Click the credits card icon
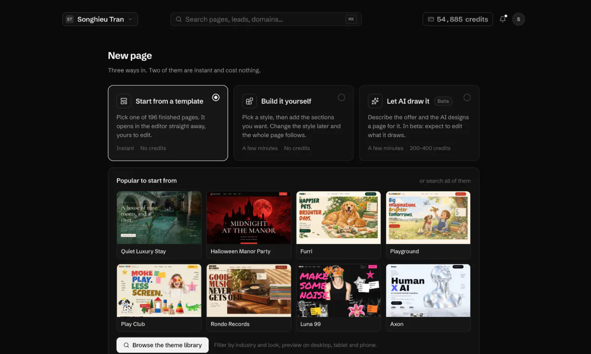591x354 pixels. (431, 19)
